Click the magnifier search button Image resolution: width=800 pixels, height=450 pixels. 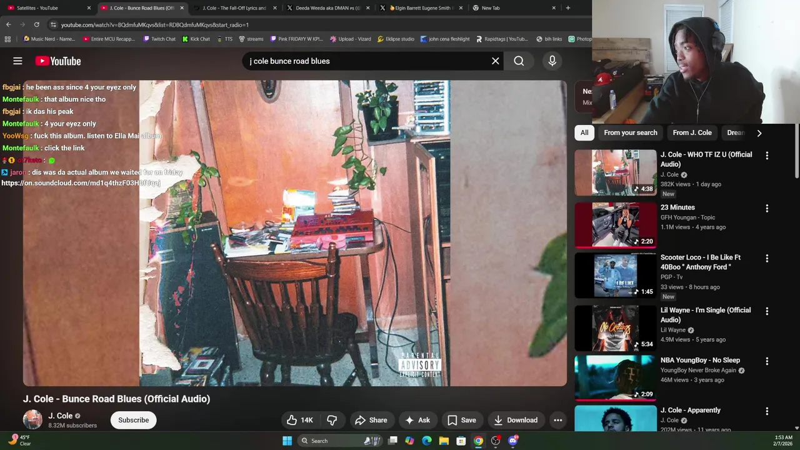(x=519, y=61)
